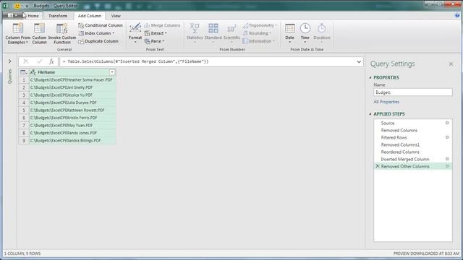Click FileName column data type icon

tap(33, 72)
